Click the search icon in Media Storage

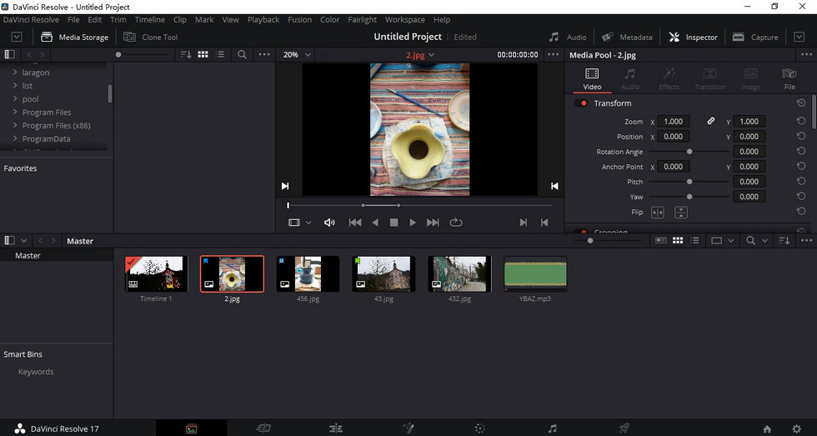pyautogui.click(x=243, y=54)
